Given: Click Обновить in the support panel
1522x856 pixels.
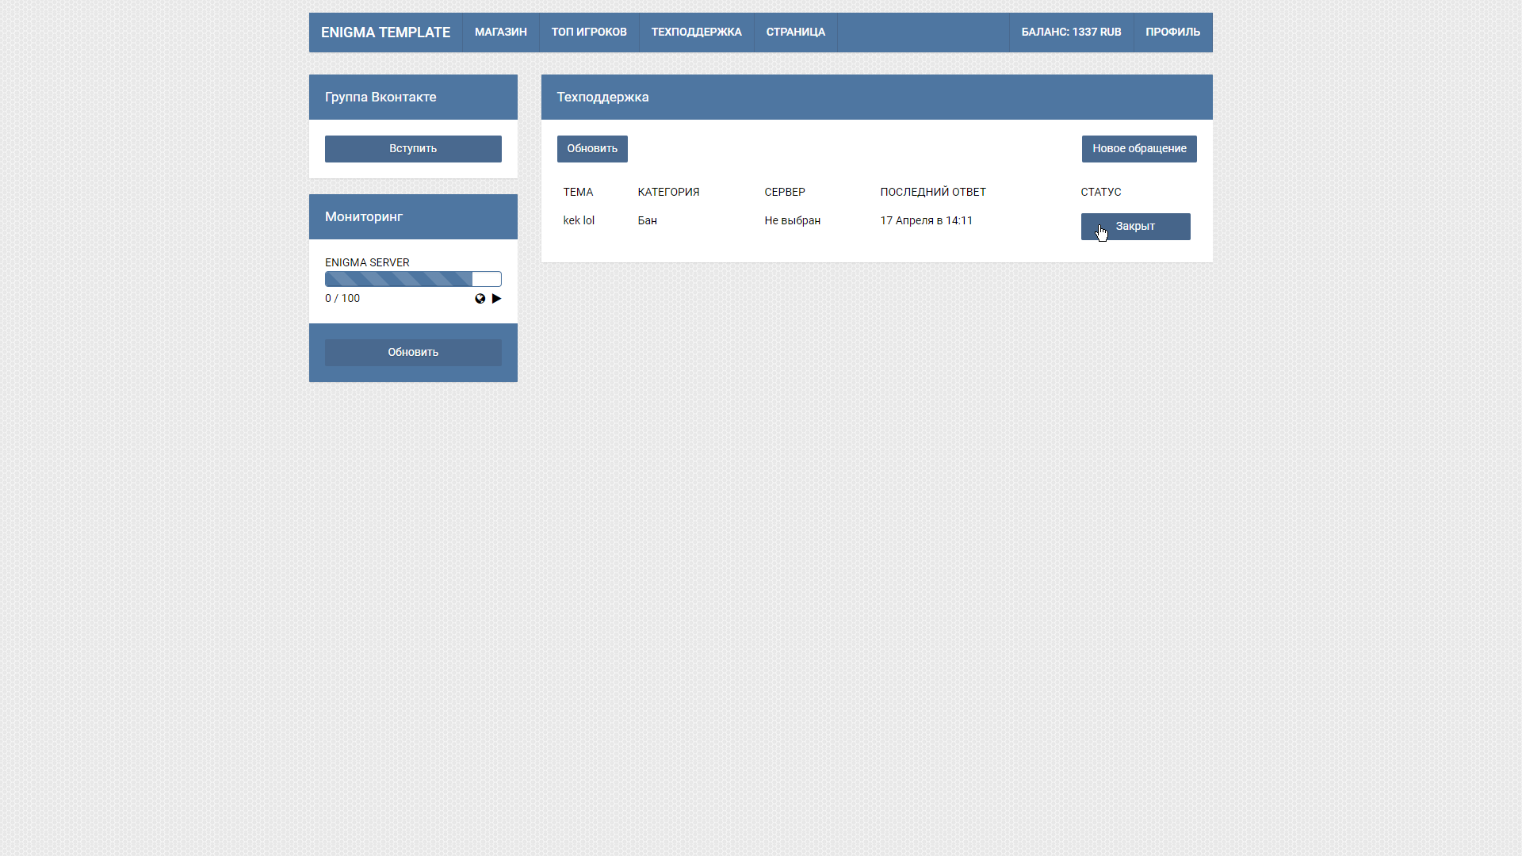Looking at the screenshot, I should (592, 149).
